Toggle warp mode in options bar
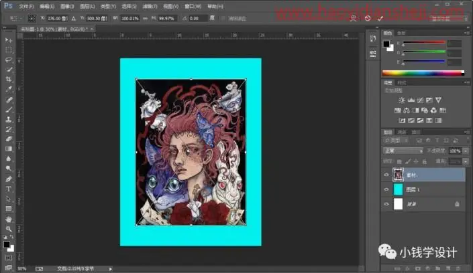 (x=354, y=18)
